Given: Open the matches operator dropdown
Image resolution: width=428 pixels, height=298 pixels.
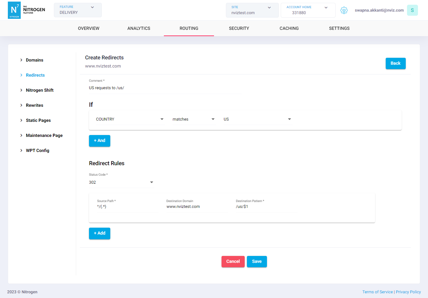Looking at the screenshot, I should pyautogui.click(x=194, y=119).
